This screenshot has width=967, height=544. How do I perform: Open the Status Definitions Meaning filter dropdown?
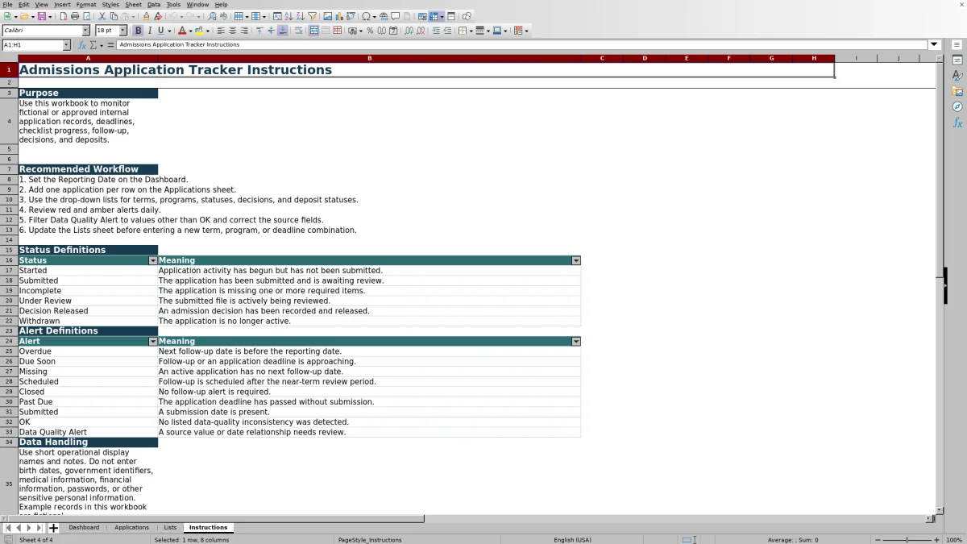(576, 260)
